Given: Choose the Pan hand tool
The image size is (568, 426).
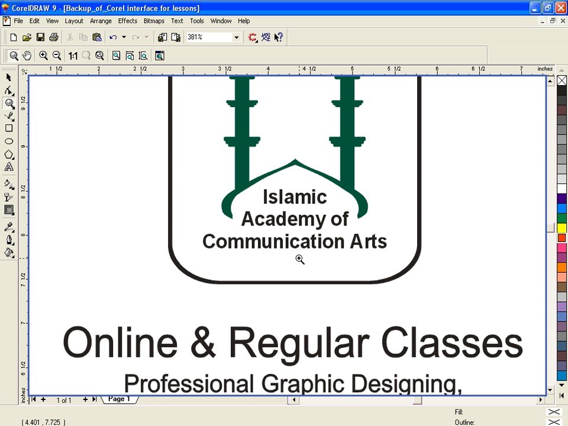Looking at the screenshot, I should (27, 56).
